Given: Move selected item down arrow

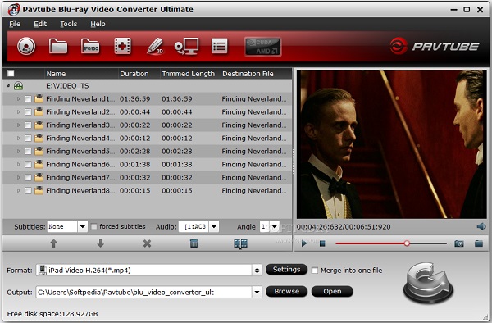Looking at the screenshot, I should [100, 243].
